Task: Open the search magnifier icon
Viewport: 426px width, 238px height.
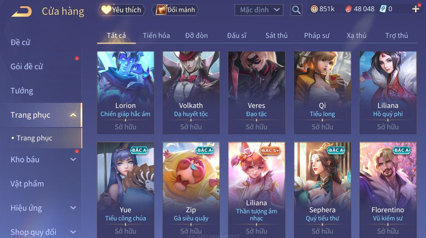Action: point(296,10)
